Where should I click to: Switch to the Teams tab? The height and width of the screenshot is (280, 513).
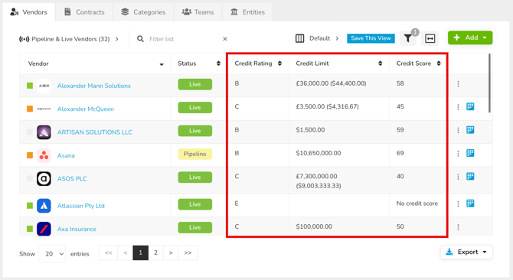click(198, 12)
